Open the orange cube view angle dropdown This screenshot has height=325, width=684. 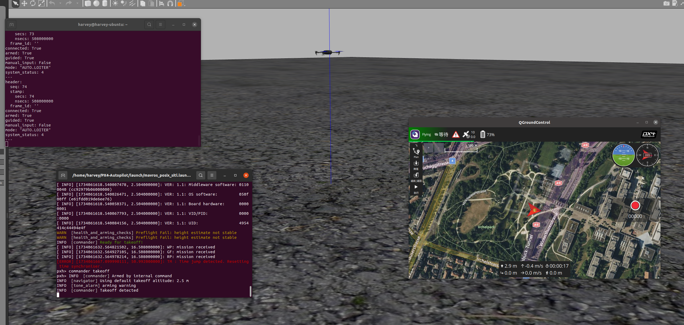pos(181,3)
